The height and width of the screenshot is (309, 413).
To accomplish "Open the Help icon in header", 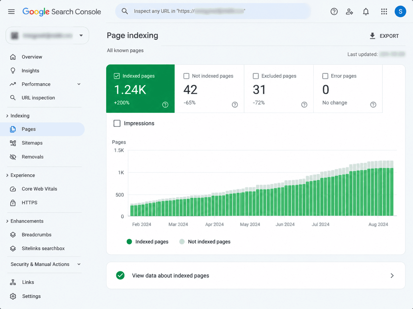I will (334, 12).
